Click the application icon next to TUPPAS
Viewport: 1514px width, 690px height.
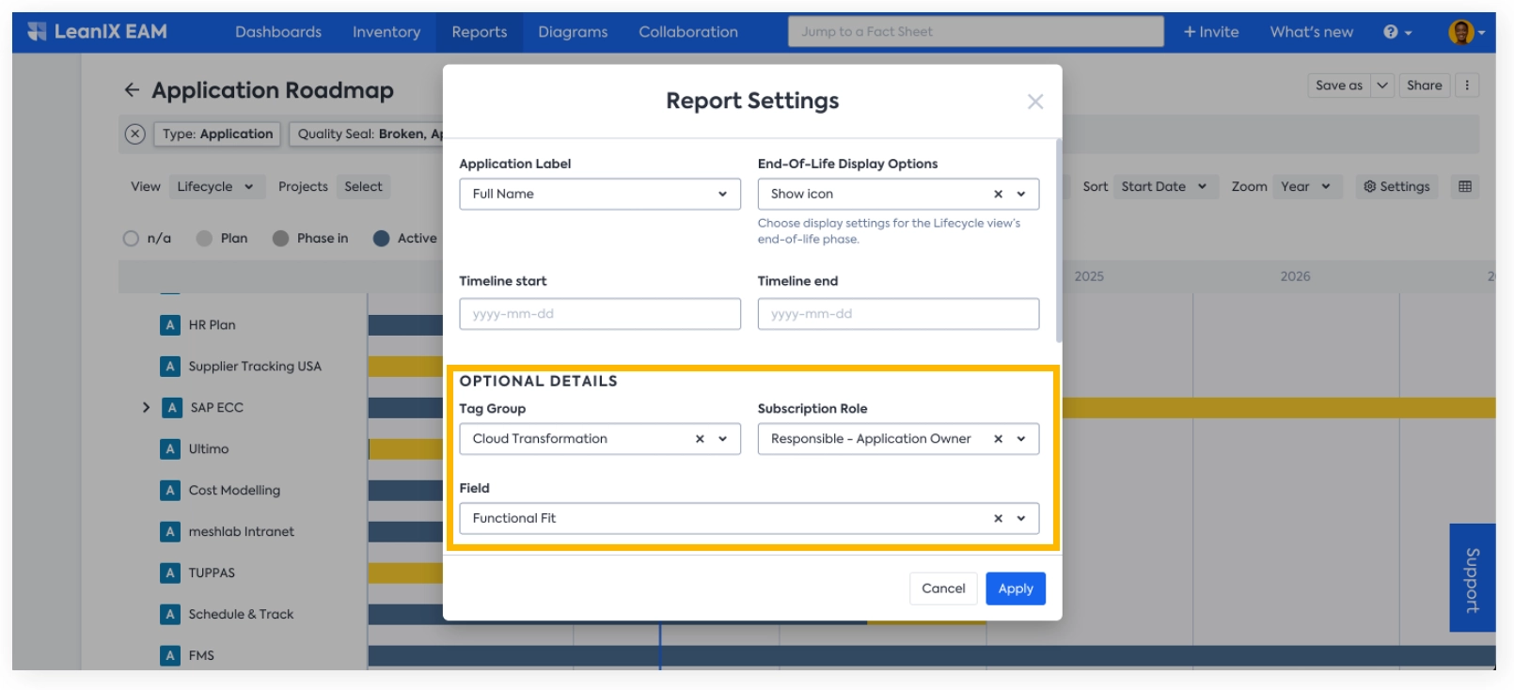170,573
